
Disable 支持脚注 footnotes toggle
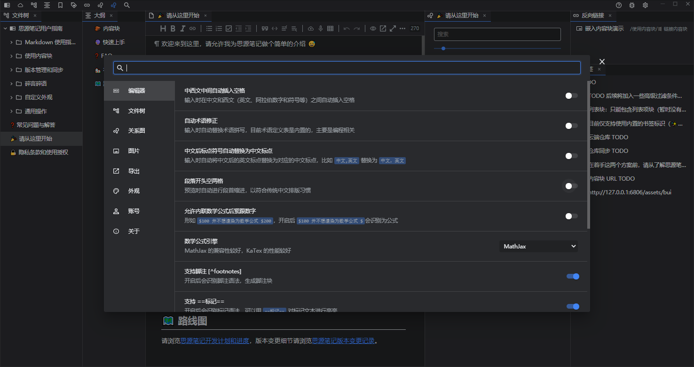pos(573,277)
